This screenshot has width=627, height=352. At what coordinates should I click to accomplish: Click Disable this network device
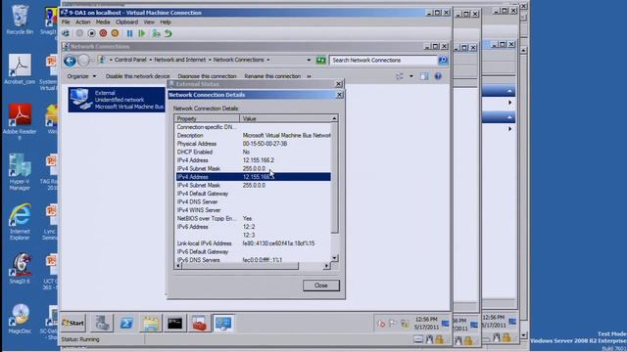(x=137, y=76)
